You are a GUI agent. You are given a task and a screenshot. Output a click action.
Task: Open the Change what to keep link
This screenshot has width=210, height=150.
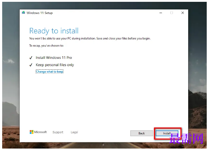point(49,72)
